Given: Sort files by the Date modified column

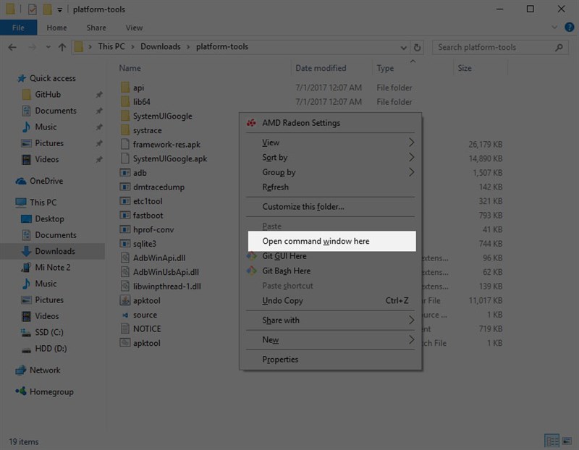Looking at the screenshot, I should point(320,68).
